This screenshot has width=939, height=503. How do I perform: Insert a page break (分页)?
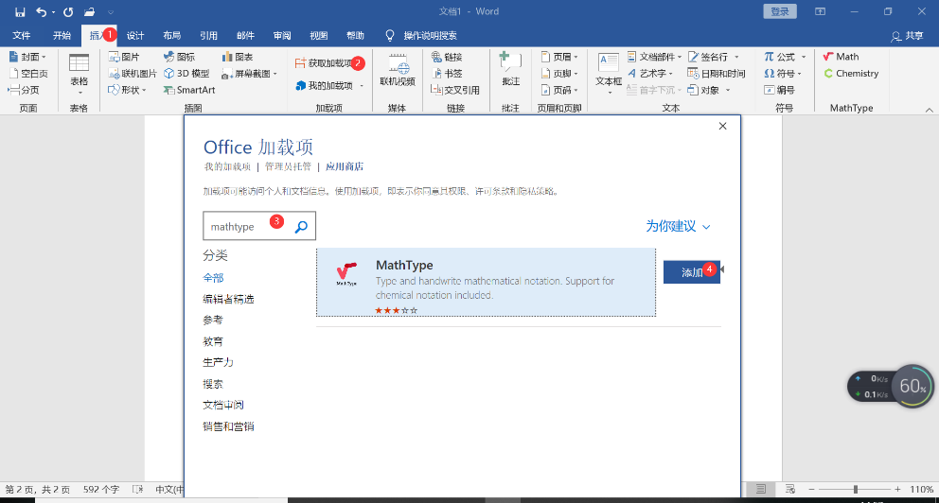click(24, 91)
